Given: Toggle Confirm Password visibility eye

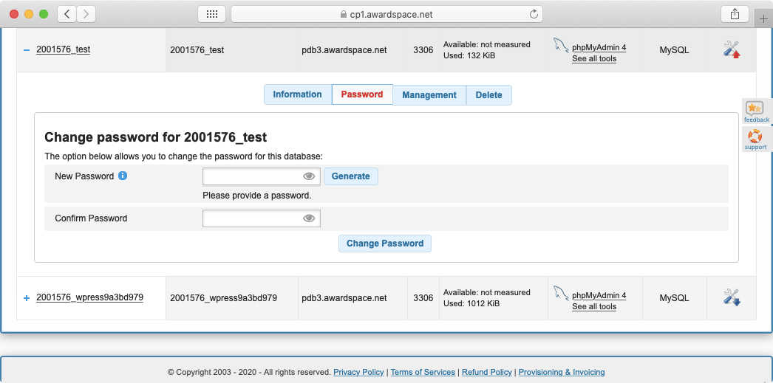Looking at the screenshot, I should pos(310,218).
